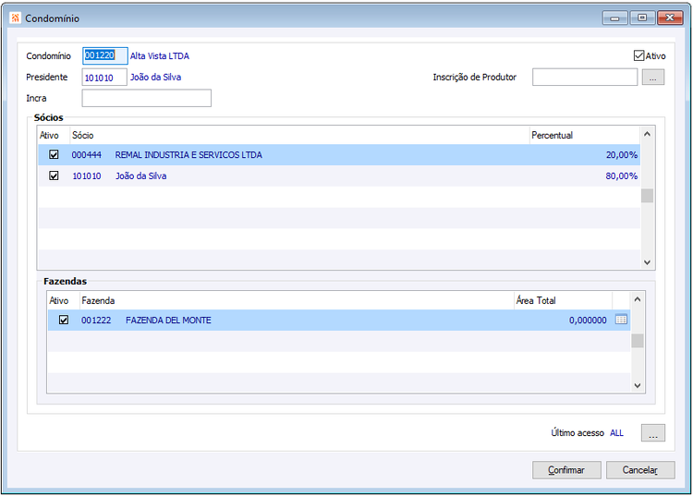Select João da Silva in Sócios list
The image size is (693, 496).
tap(141, 176)
